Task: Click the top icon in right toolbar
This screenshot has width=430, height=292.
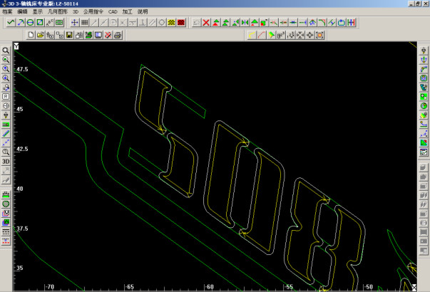Action: pyautogui.click(x=424, y=51)
